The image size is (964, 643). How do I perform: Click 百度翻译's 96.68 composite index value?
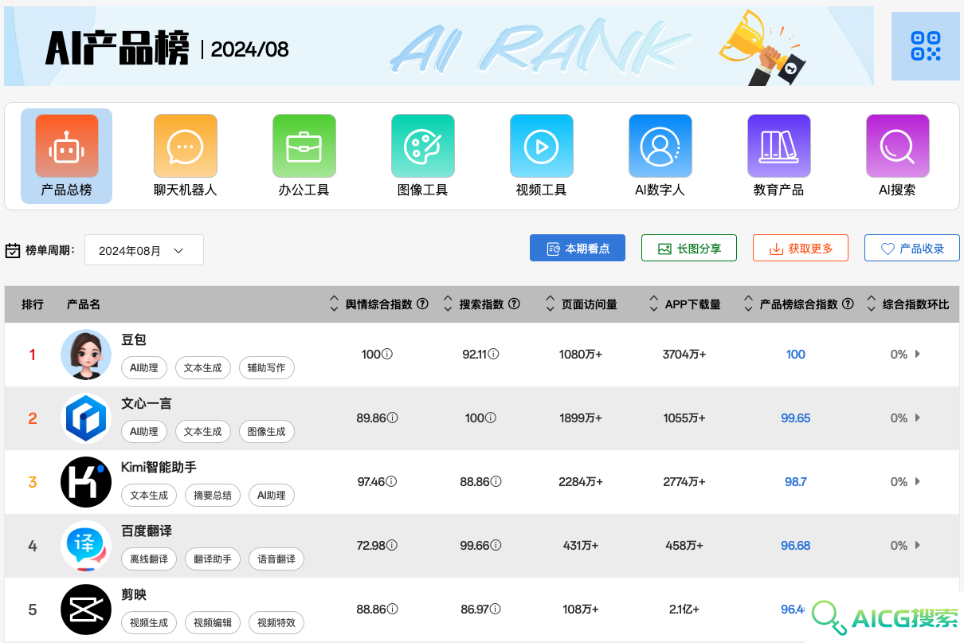tap(796, 545)
